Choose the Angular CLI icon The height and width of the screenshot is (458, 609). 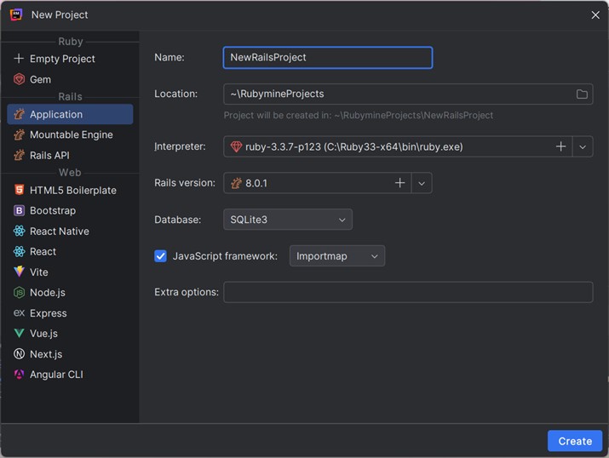pos(19,374)
